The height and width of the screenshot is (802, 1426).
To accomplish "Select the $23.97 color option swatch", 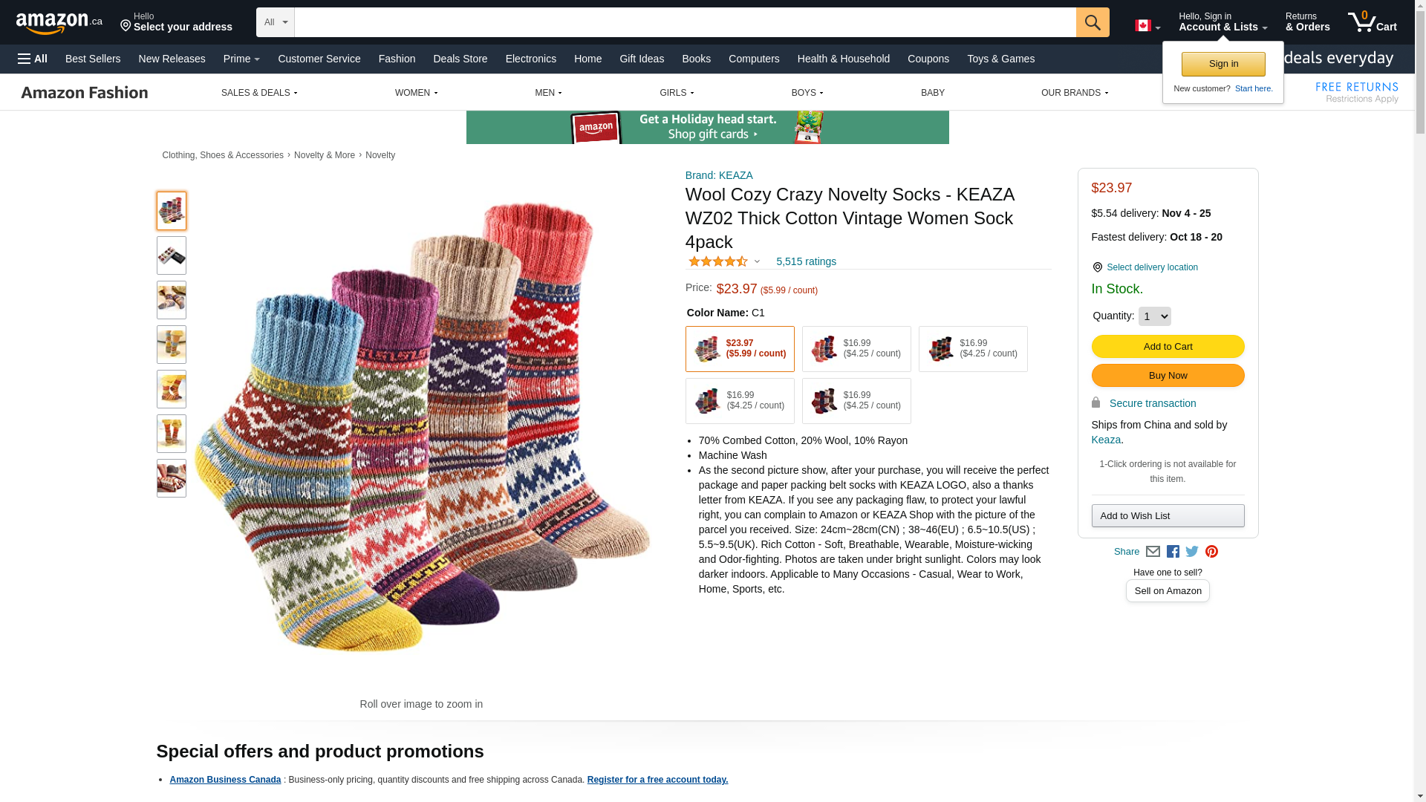I will 740,349.
